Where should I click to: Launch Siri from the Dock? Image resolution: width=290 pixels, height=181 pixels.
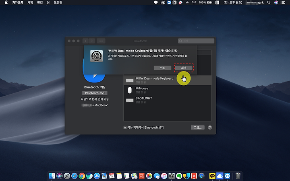coord(60,176)
